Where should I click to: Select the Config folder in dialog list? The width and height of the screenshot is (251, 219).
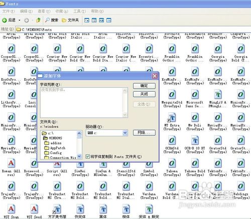point(53,153)
